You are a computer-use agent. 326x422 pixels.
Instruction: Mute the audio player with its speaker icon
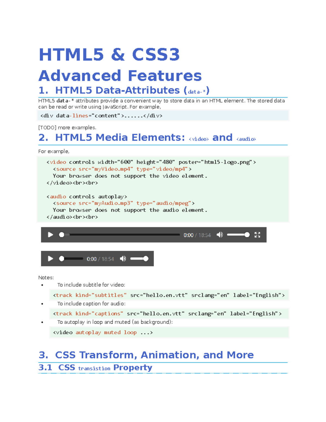(123, 259)
